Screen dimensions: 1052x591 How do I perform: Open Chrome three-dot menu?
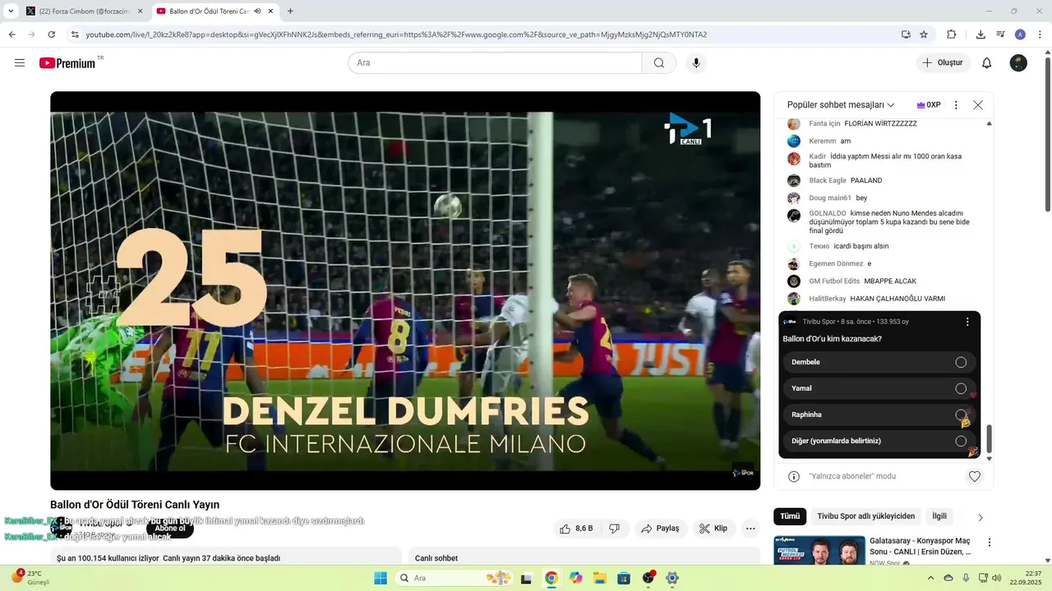pos(1040,34)
